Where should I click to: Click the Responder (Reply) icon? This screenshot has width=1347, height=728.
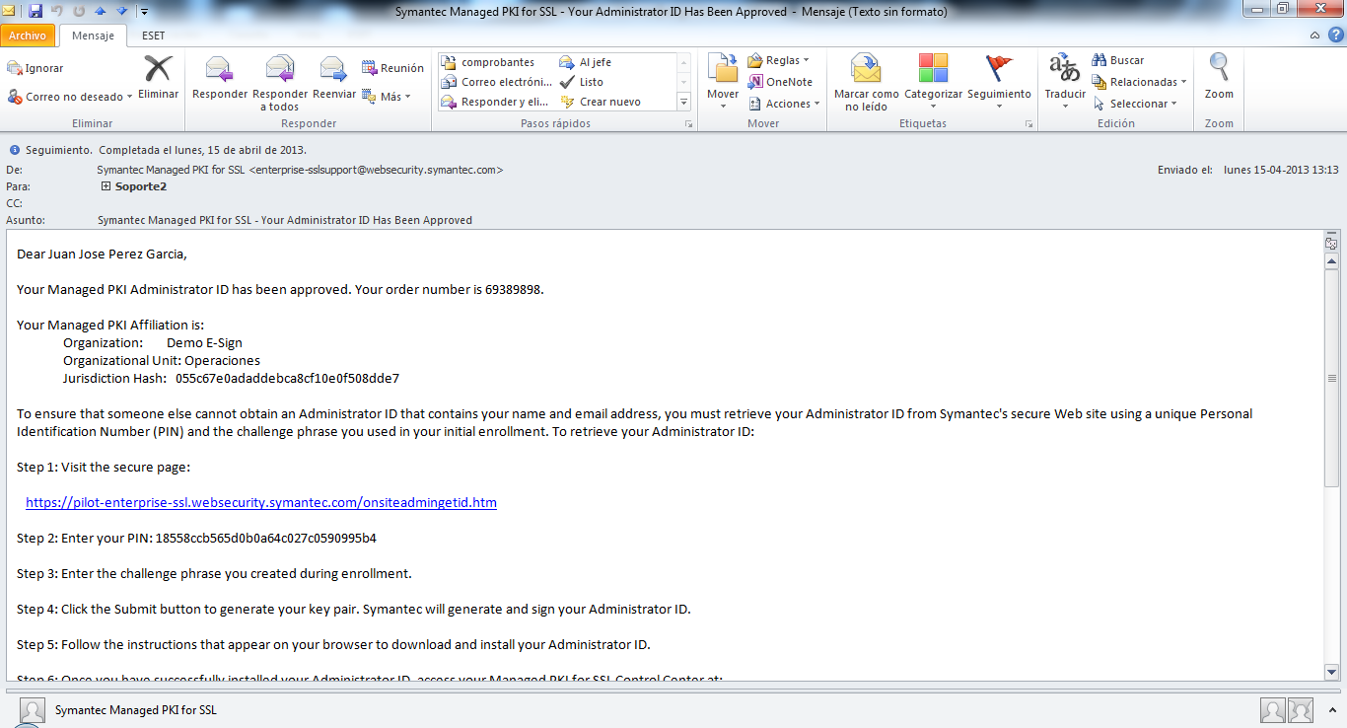tap(220, 71)
